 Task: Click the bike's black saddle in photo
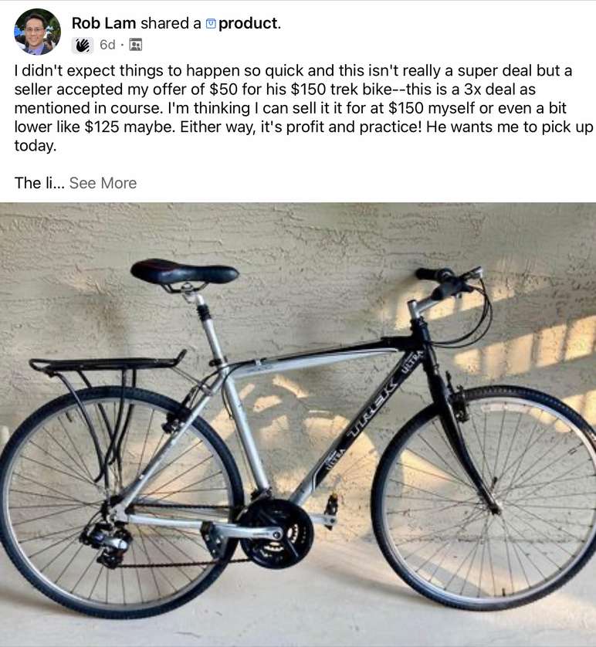pyautogui.click(x=184, y=272)
